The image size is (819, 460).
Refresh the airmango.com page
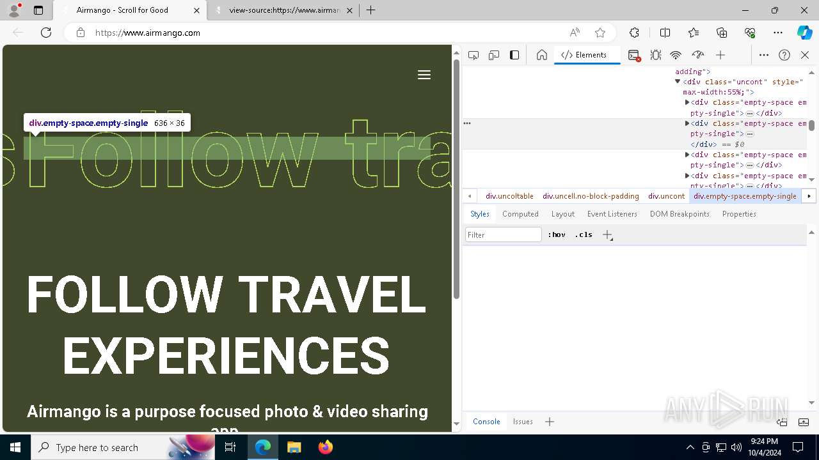[x=46, y=33]
